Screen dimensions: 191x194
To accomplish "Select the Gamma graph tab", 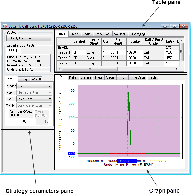I will [x=86, y=77].
